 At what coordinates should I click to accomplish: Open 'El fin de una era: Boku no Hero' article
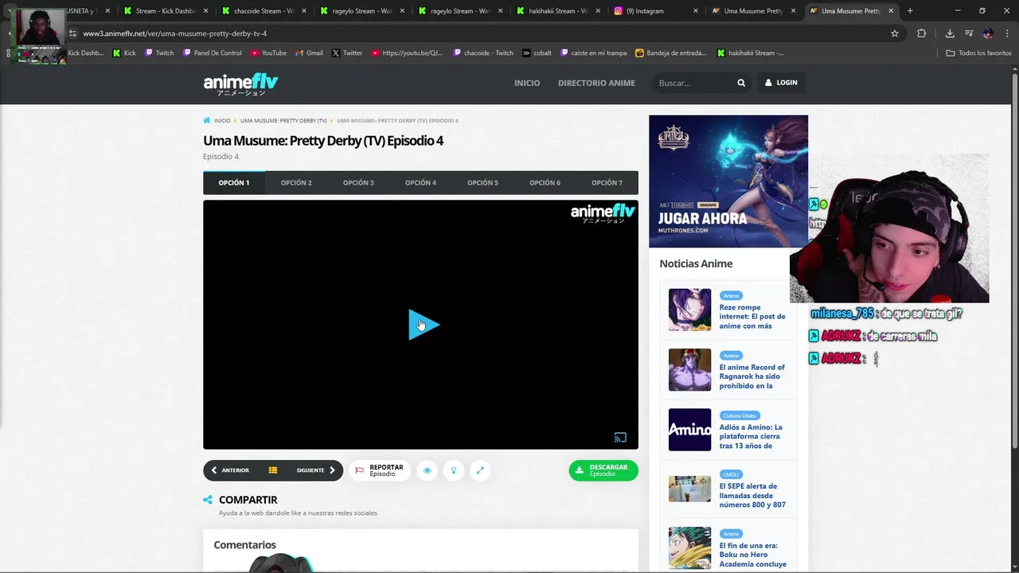tap(752, 555)
